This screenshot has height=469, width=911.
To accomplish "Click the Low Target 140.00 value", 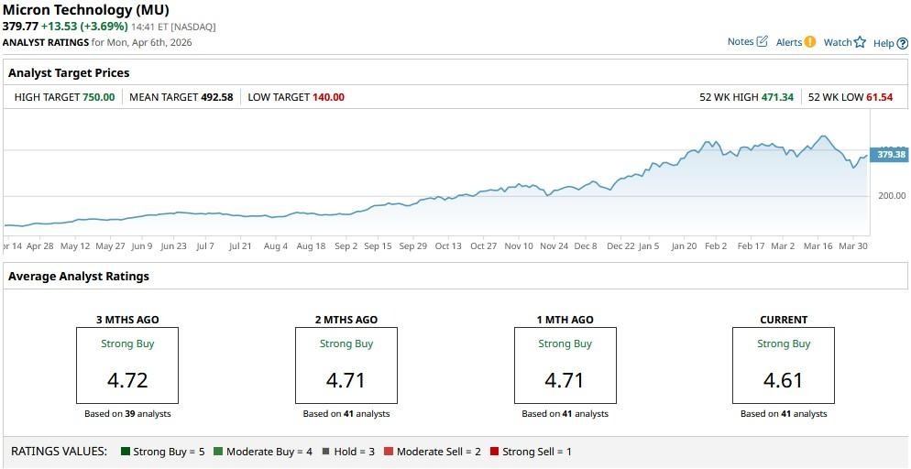I will [x=328, y=97].
